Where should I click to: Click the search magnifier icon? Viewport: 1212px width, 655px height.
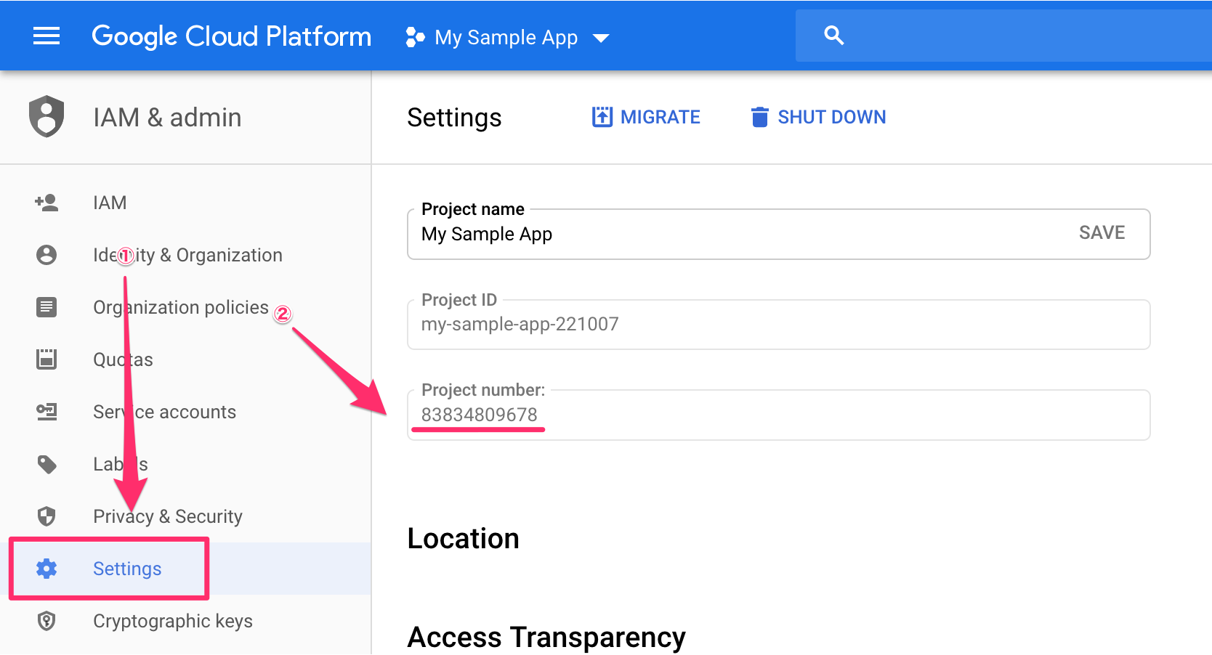coord(833,35)
